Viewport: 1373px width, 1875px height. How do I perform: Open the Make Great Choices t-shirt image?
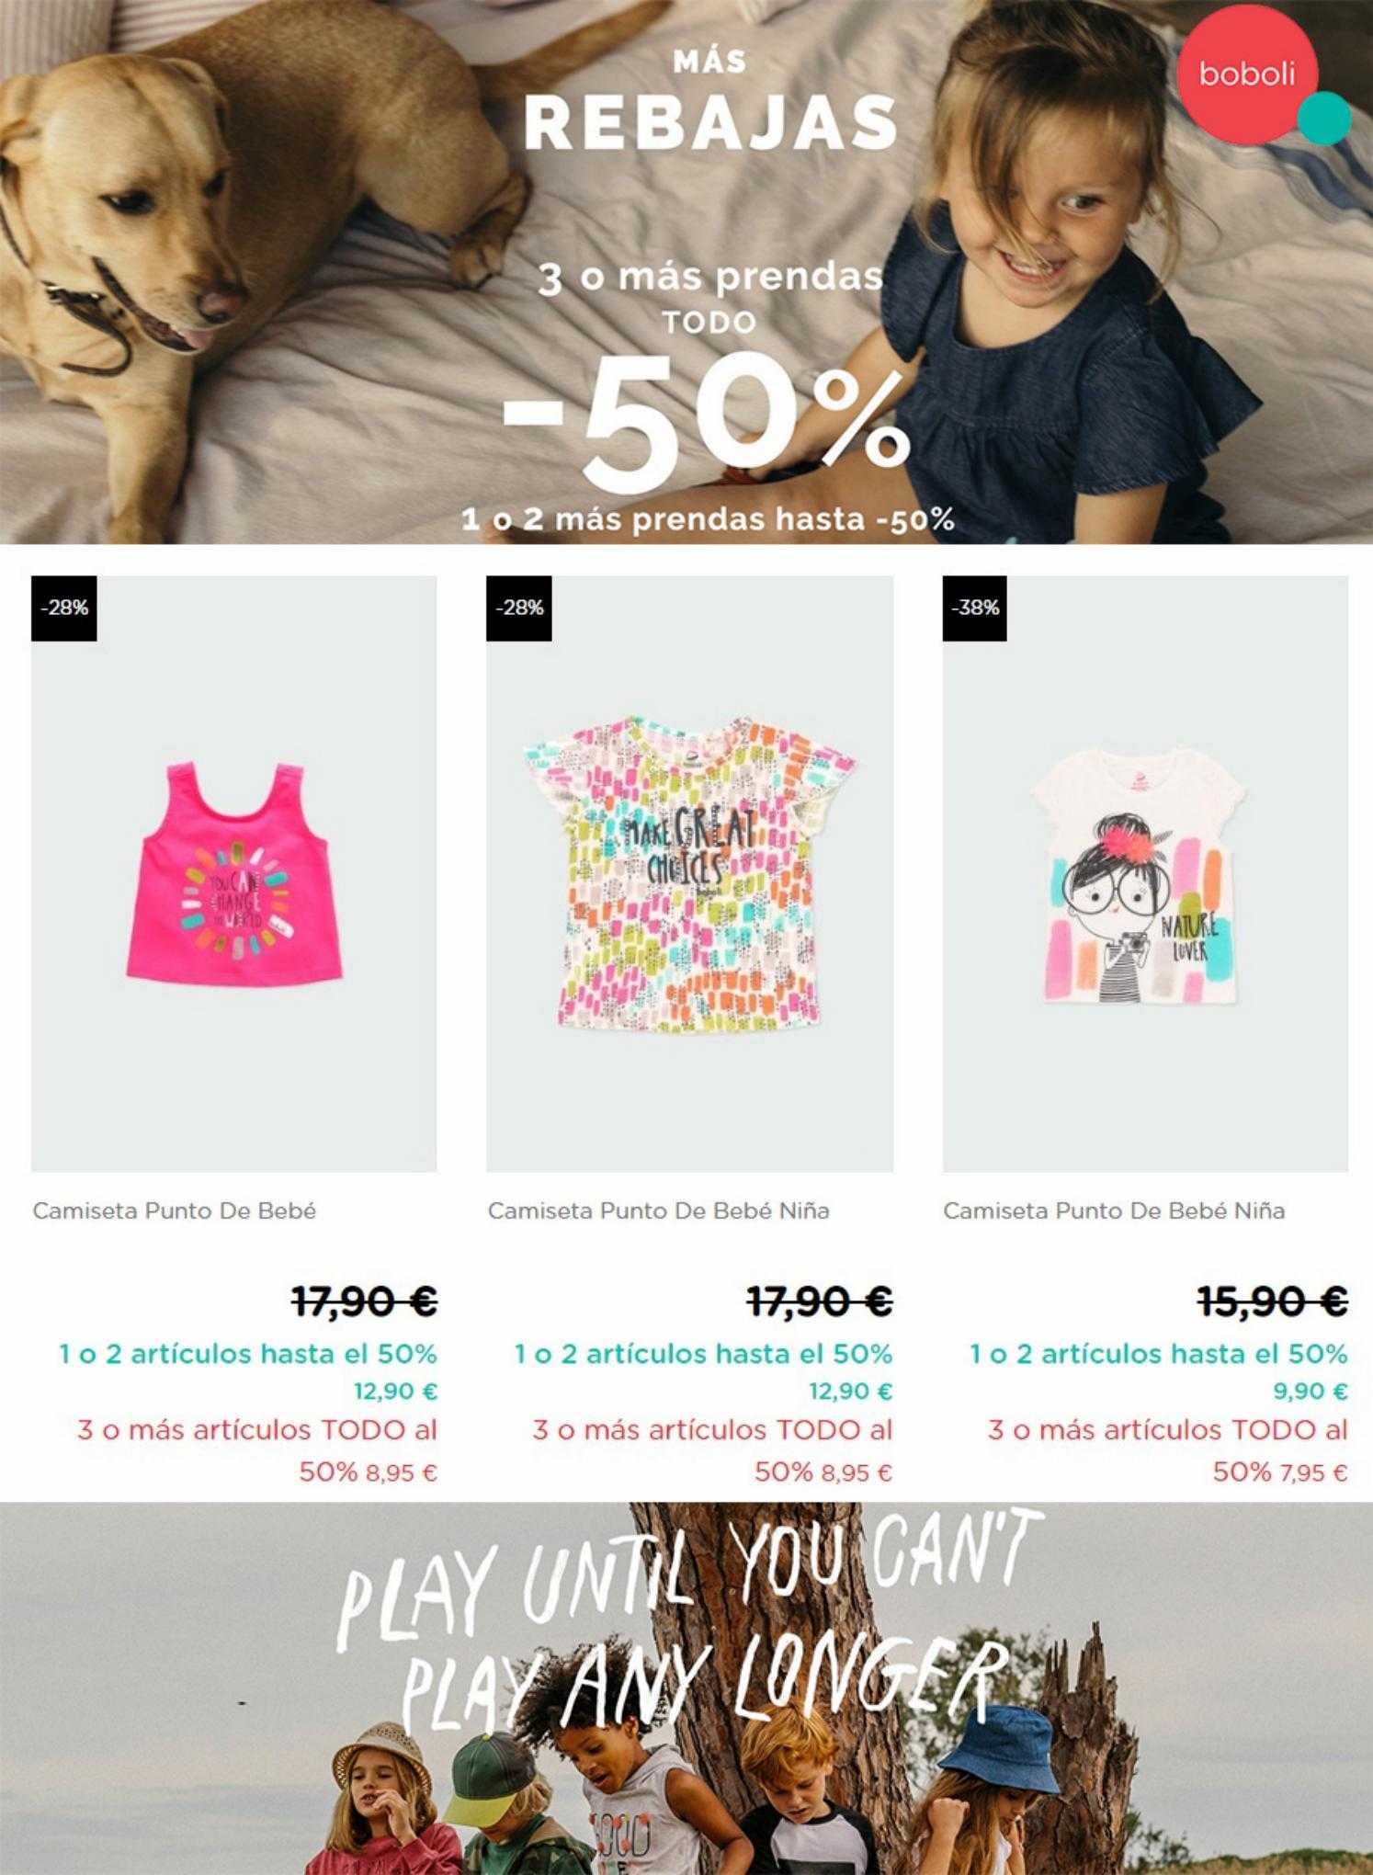coord(689,873)
